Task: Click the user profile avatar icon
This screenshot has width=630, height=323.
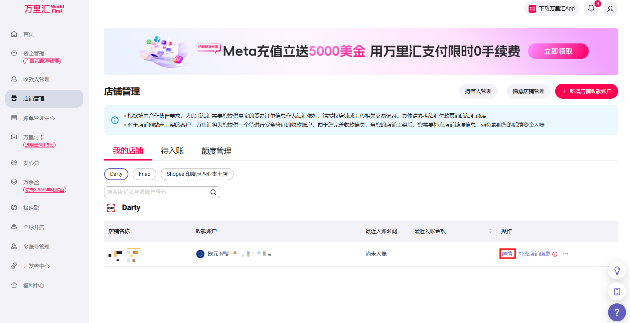Action: click(x=610, y=9)
